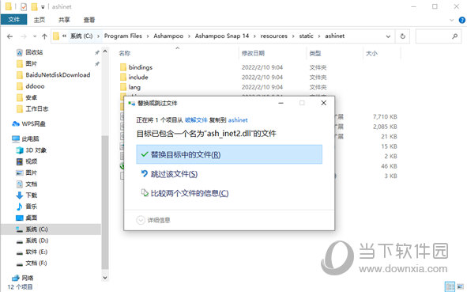
Task: Open recent locations dropdown arrow
Action: coord(35,36)
